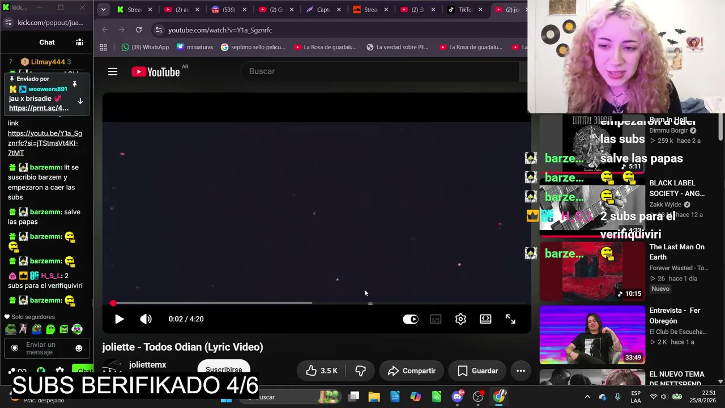Open the BLACK LABEL SOCIETY video title
Screen dimensions: 725x408
point(677,188)
